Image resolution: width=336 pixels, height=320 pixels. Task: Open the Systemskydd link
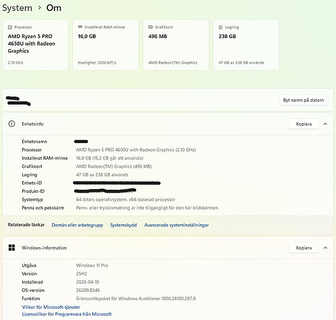pos(123,225)
